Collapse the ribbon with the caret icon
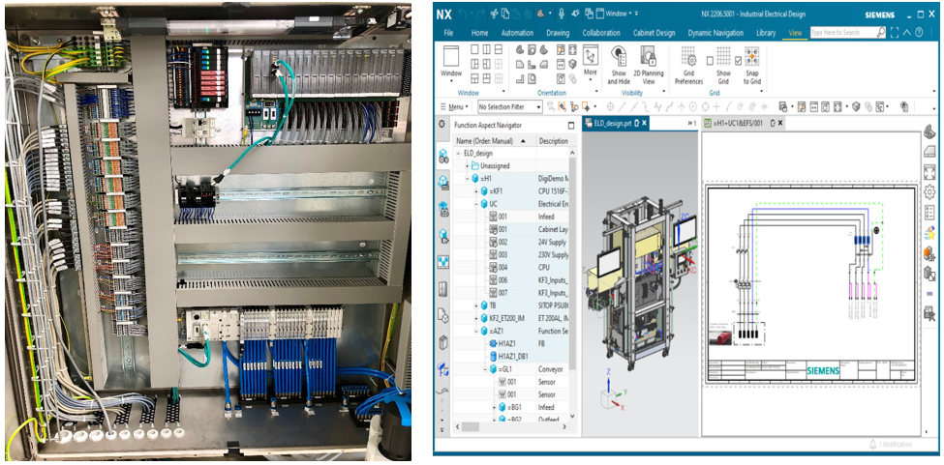Viewport: 944px width, 465px height. pos(907,33)
